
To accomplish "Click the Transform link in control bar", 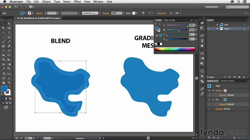I will (x=161, y=13).
